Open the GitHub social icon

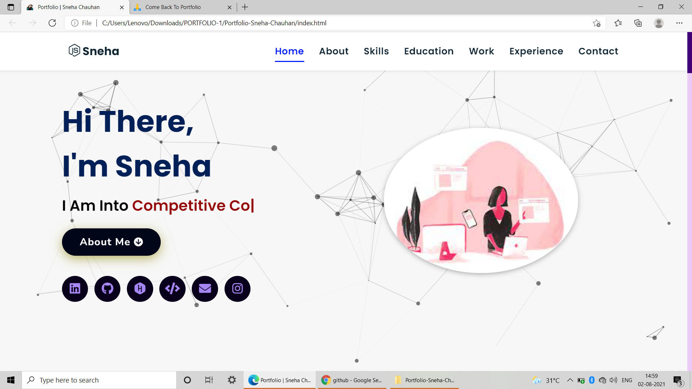point(107,289)
